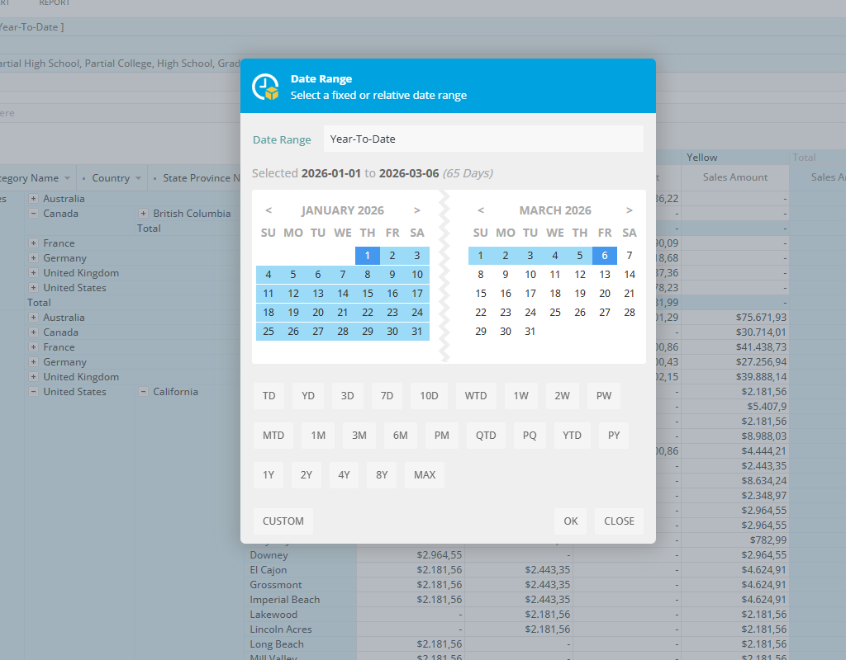Viewport: 846px width, 660px height.
Task: Select the MTD range preset
Action: pos(273,436)
